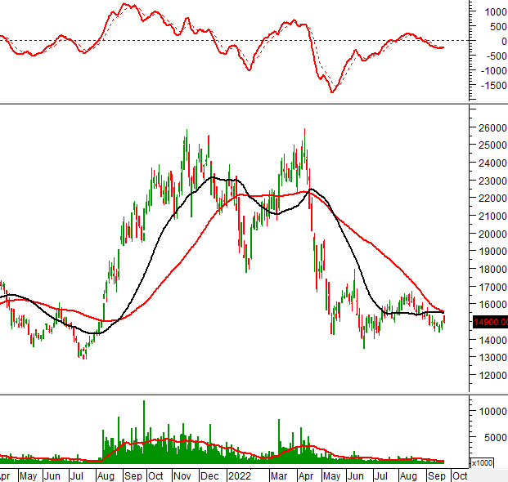Screen dimensions: 508x482
Task: Click the 5000 volume axis value
Action: coord(496,438)
